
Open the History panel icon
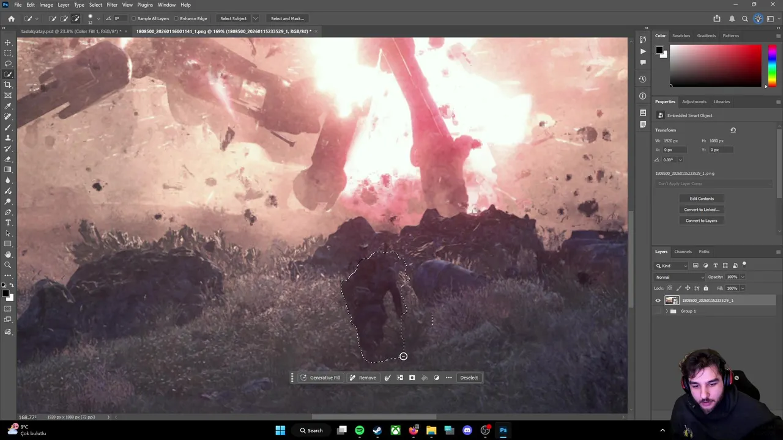click(x=642, y=39)
